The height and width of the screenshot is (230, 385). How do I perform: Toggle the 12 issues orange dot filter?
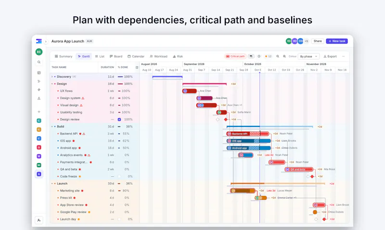tap(268, 56)
